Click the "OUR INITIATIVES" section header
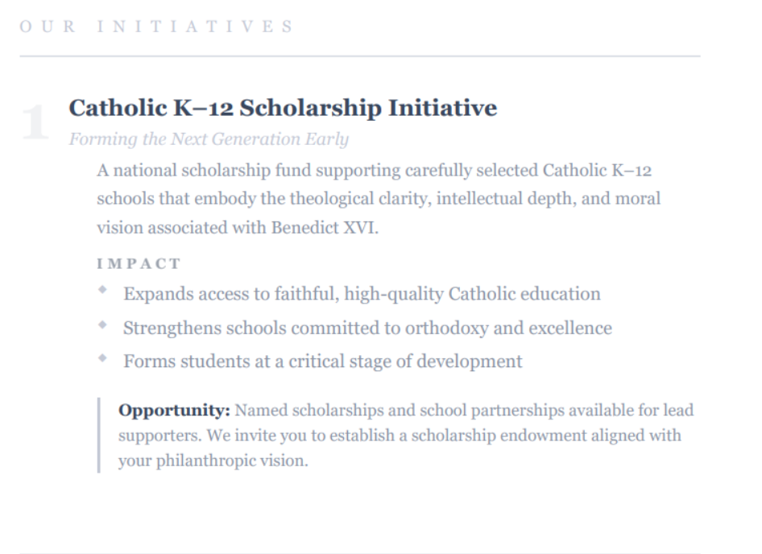Image resolution: width=762 pixels, height=554 pixels. (x=156, y=27)
